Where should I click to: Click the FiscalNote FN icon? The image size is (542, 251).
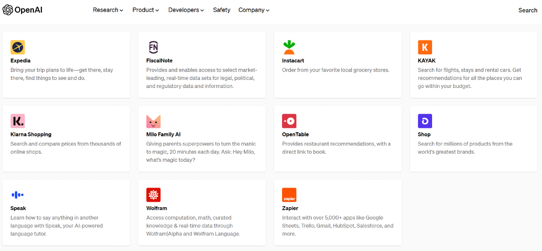pyautogui.click(x=154, y=47)
